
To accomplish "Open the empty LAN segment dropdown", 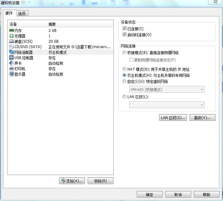I will [167, 105].
